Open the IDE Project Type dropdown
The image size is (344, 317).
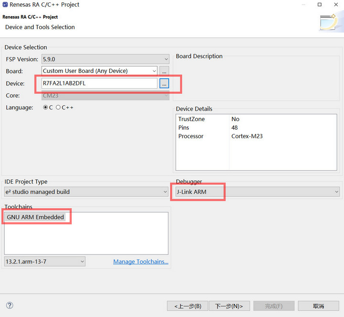click(86, 192)
